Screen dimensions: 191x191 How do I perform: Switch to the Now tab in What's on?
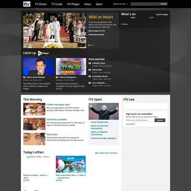coord(133,18)
